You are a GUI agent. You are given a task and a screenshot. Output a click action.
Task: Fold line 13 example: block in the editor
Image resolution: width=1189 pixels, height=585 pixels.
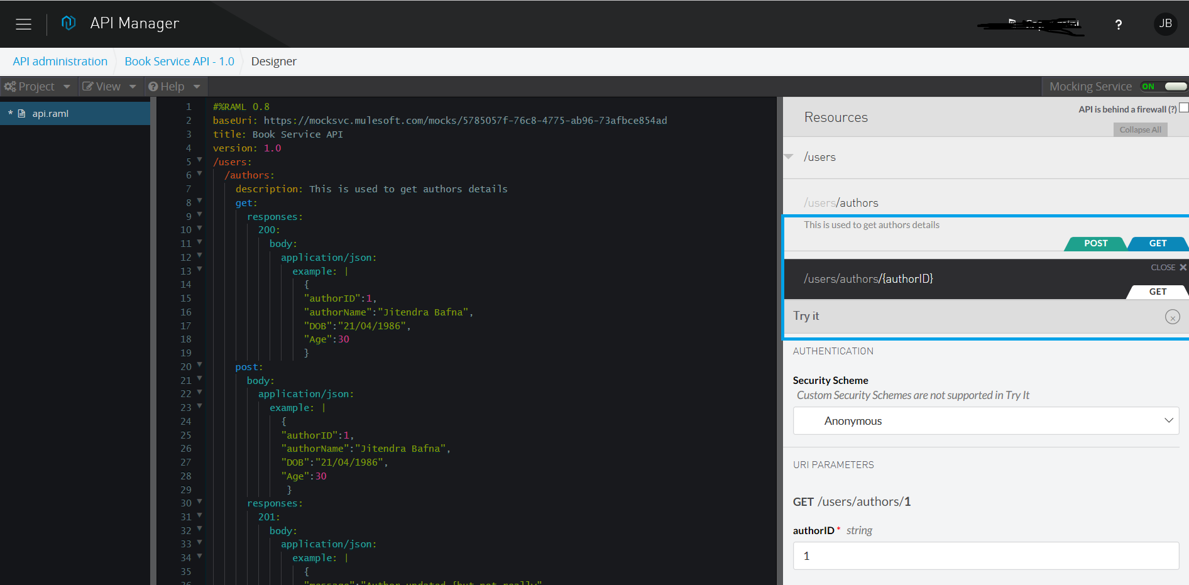(x=199, y=270)
